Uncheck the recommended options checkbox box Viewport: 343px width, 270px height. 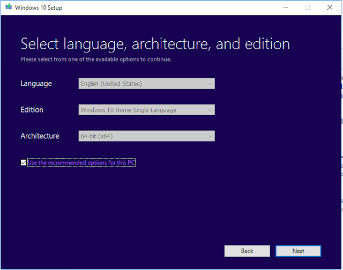click(x=24, y=162)
